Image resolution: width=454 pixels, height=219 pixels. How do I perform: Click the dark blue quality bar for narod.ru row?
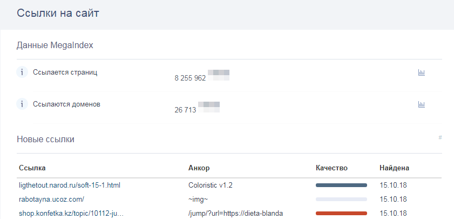click(341, 185)
